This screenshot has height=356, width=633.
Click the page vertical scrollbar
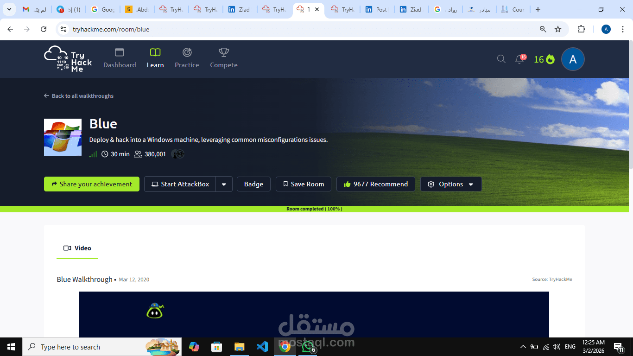(x=631, y=104)
